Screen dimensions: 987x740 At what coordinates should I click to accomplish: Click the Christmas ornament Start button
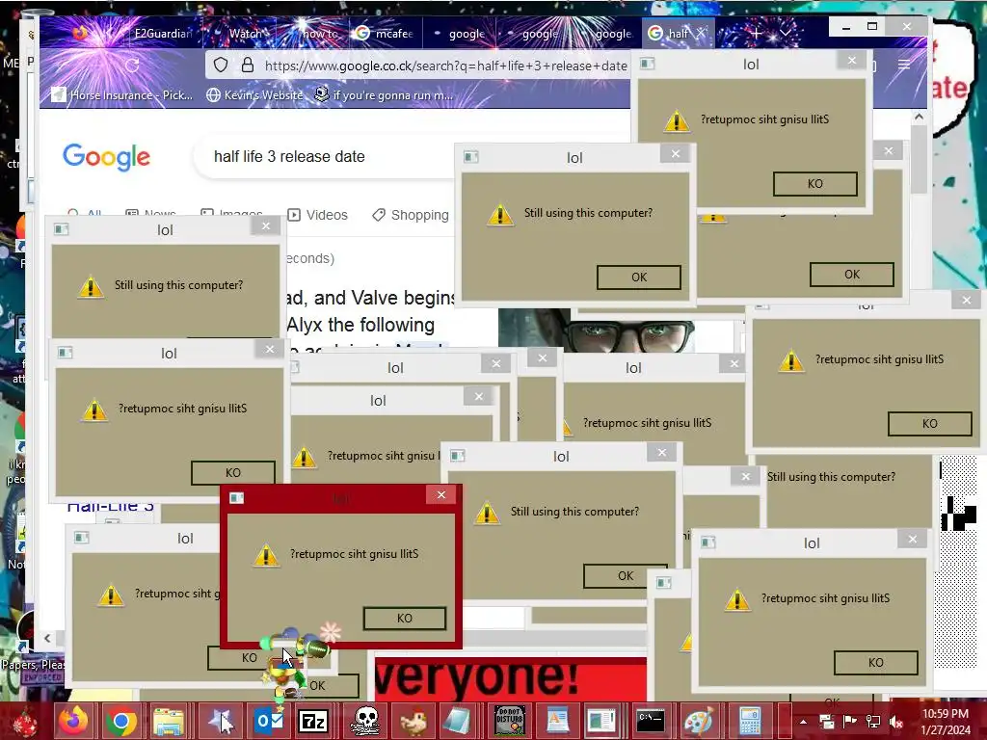[25, 721]
